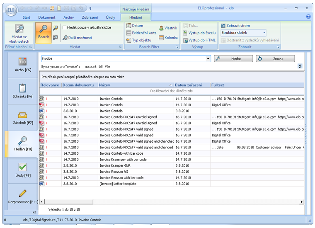Image resolution: width=315 pixels, height=228 pixels.
Task: Click Zobrazit strom tree icon
Action: point(223,26)
